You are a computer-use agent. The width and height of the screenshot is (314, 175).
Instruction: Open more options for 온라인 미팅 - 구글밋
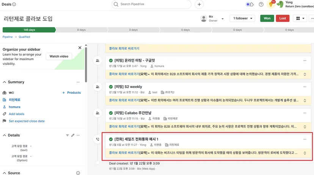tap(305, 60)
